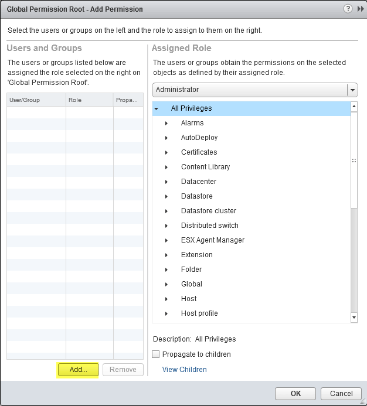This screenshot has height=406, width=367.
Task: Select Distributed switch privilege entry
Action: point(209,226)
